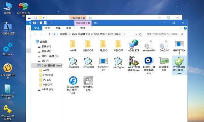Select the 双击安装系统(备用).exe file
Screen dimensions: 204x122
click(x=179, y=66)
